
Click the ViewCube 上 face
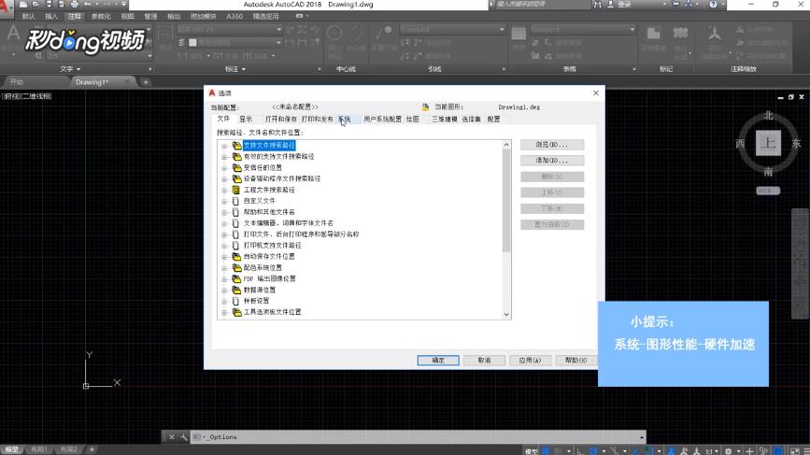click(768, 143)
